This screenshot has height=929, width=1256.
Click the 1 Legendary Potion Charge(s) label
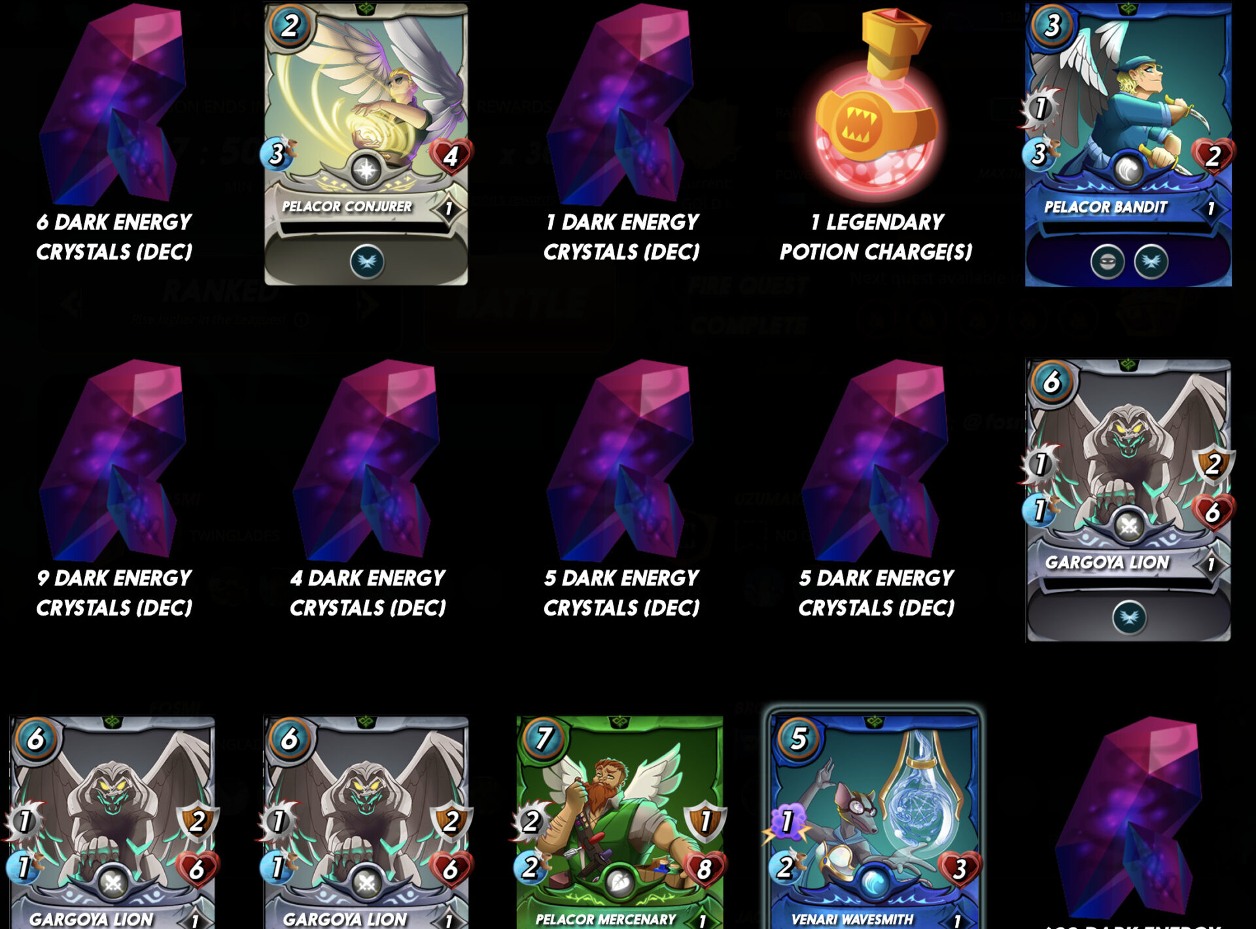click(x=876, y=237)
